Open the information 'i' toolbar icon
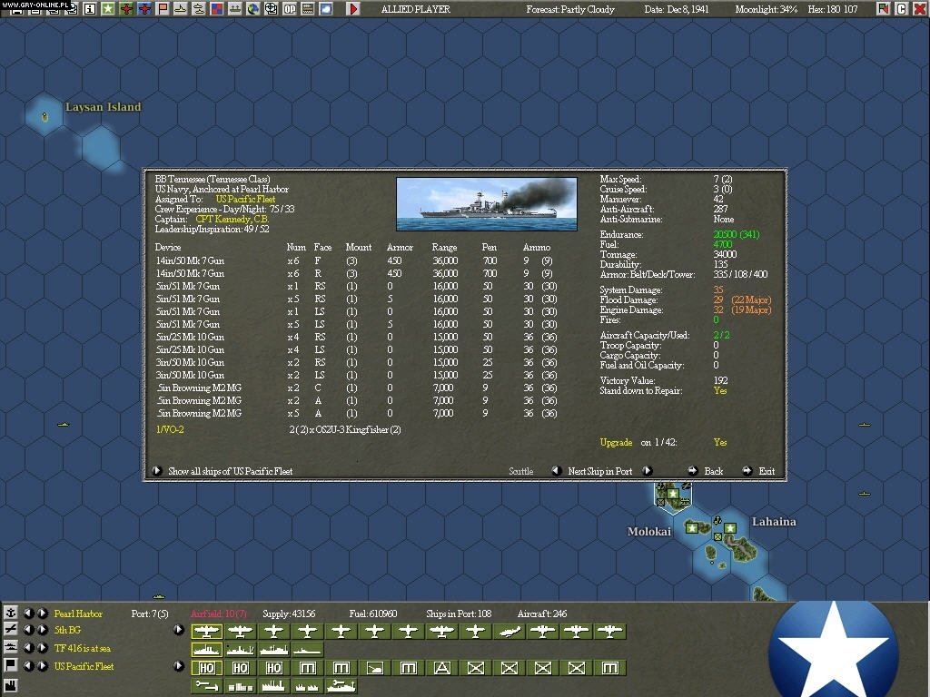The image size is (930, 697). coord(91,9)
